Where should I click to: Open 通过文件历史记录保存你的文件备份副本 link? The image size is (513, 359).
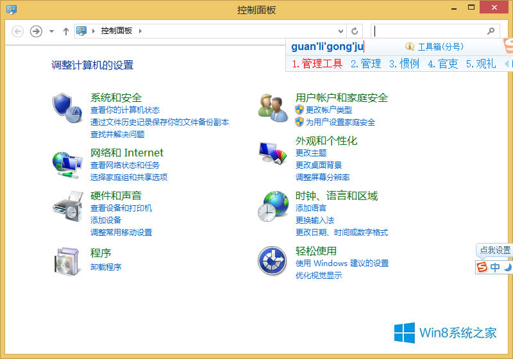pos(160,122)
